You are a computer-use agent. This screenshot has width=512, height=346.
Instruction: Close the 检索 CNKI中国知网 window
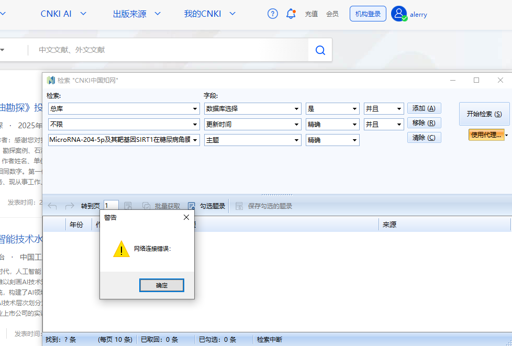(x=500, y=80)
